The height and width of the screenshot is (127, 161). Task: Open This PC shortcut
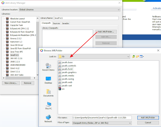[48, 106]
